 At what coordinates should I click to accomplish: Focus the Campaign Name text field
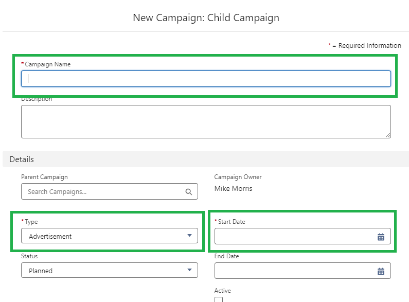(x=206, y=79)
